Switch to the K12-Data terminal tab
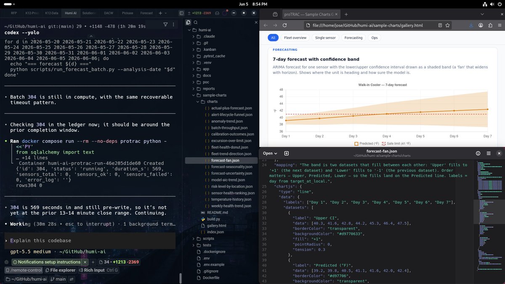The image size is (505, 284). pos(52,13)
